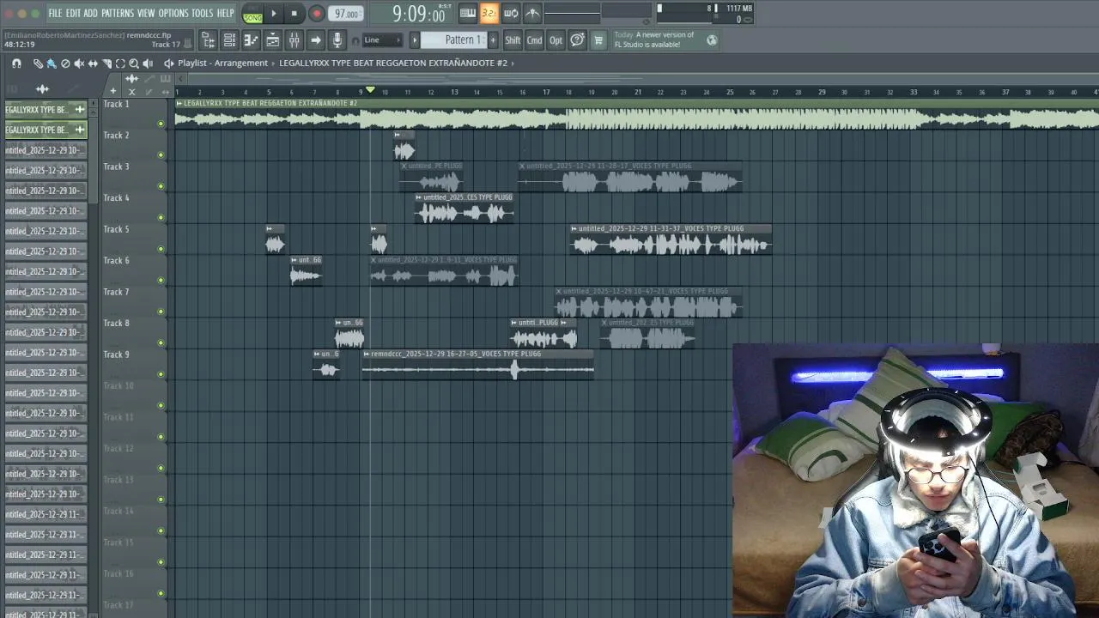Open the help chat bubble icon
1099x618 pixels.
[x=577, y=40]
